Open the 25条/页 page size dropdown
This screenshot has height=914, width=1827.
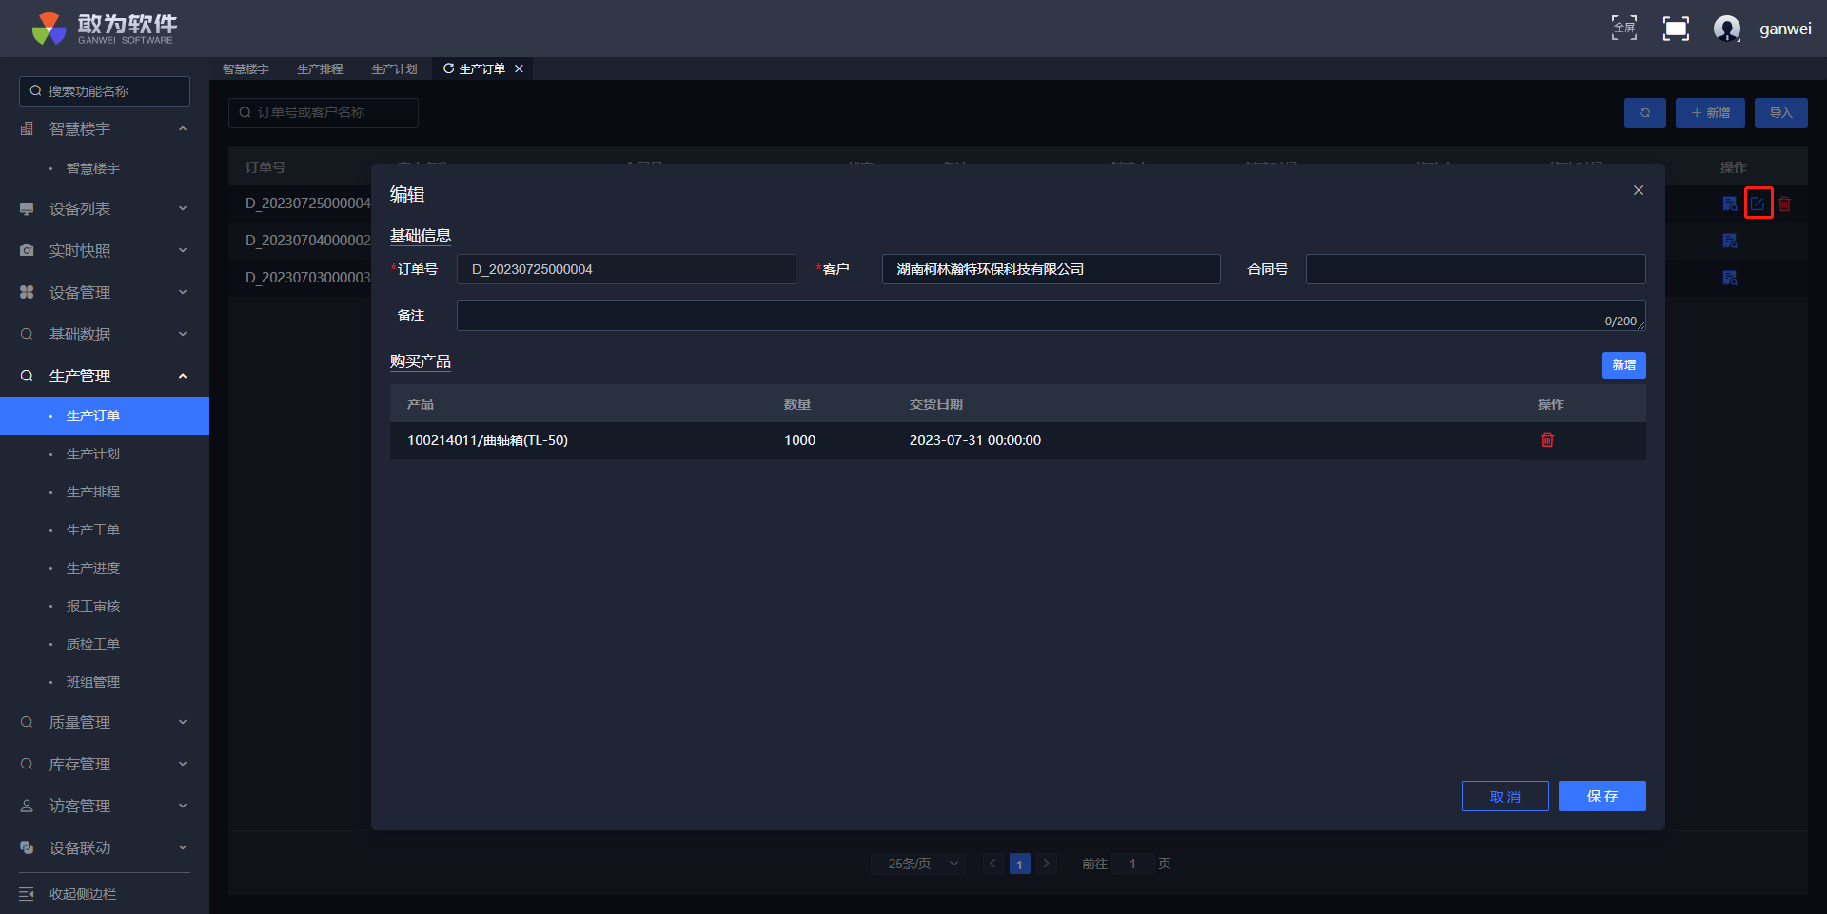point(918,864)
